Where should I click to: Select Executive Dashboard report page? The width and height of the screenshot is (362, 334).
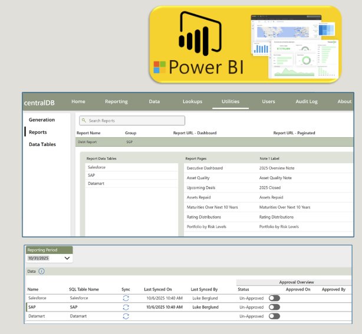pyautogui.click(x=205, y=168)
